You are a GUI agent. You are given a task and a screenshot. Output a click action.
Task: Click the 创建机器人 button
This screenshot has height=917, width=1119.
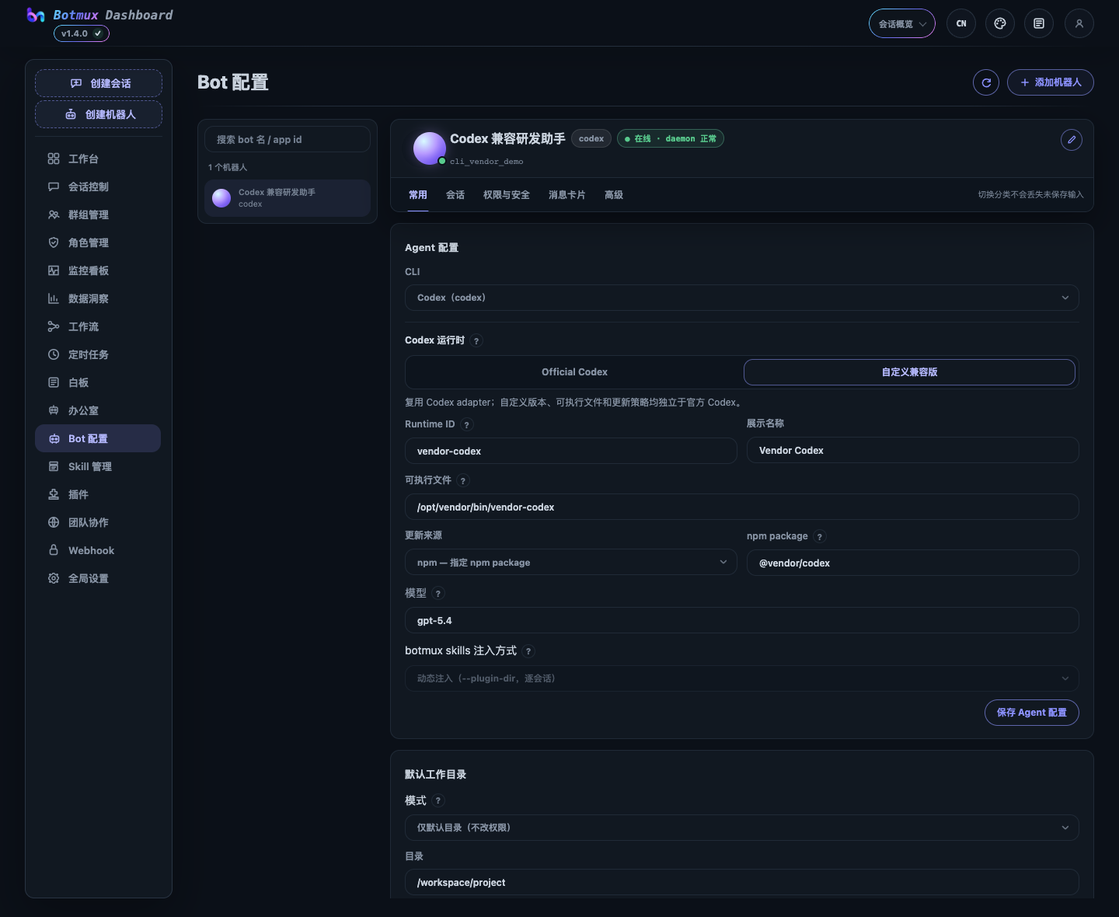tap(99, 114)
